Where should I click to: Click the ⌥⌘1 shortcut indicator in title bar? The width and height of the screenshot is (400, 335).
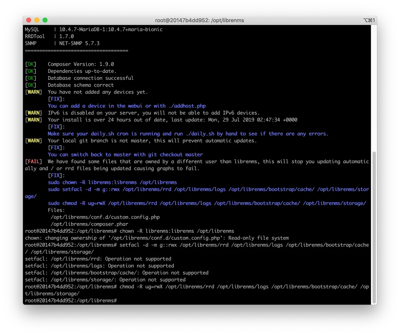tap(369, 20)
